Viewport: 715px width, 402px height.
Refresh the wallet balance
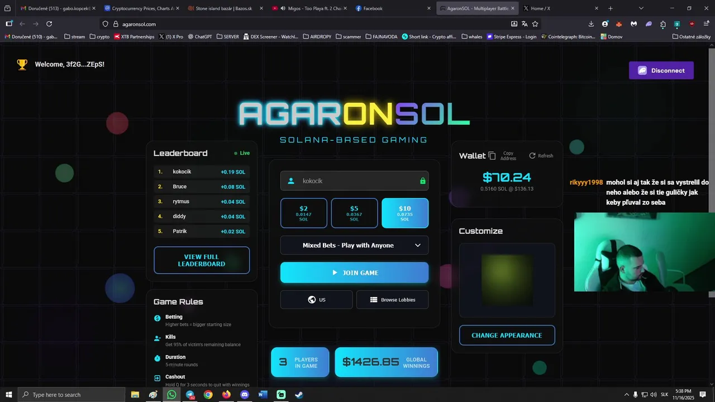pyautogui.click(x=541, y=156)
